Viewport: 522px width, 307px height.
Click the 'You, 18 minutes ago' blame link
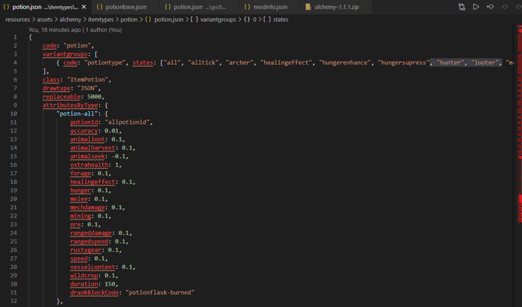(54, 30)
